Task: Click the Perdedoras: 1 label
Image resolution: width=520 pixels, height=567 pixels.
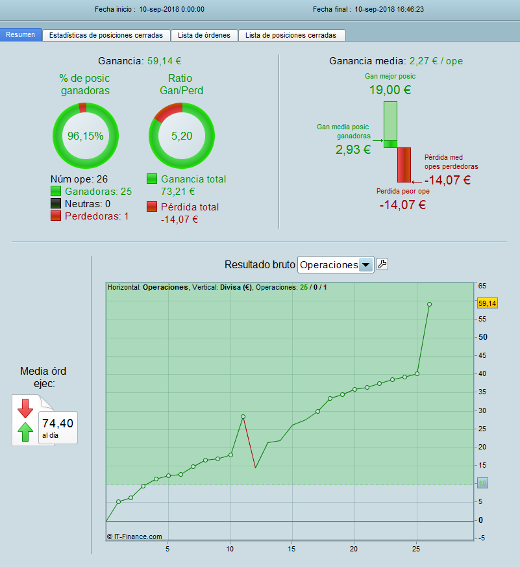Action: (97, 216)
